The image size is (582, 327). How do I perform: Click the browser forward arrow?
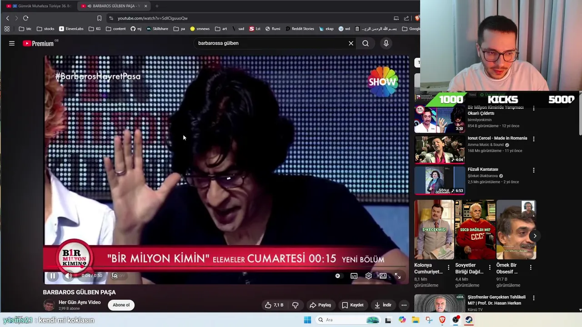coord(16,18)
